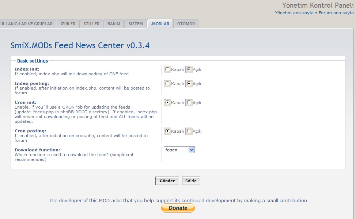Viewport: 356px width, 219px height.
Task: Click the Index init label
Action: pos(27,69)
